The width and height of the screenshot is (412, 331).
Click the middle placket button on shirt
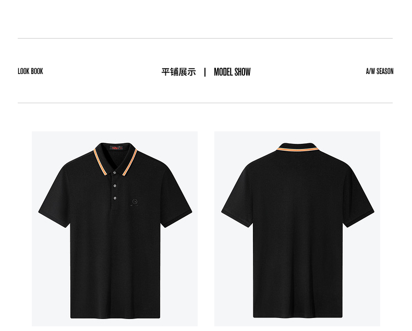115,186
